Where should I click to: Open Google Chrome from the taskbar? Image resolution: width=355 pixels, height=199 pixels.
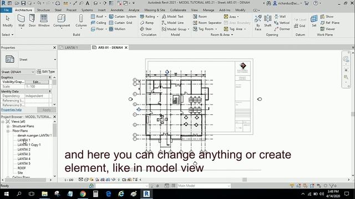[83, 194]
